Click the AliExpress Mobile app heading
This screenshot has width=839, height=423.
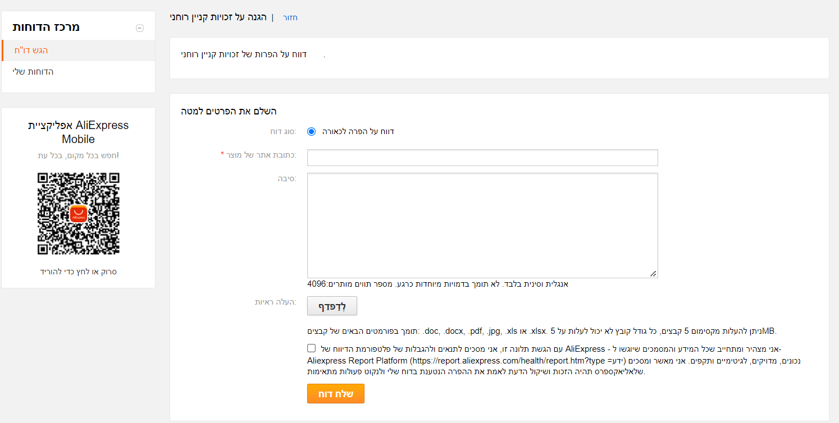pyautogui.click(x=78, y=132)
